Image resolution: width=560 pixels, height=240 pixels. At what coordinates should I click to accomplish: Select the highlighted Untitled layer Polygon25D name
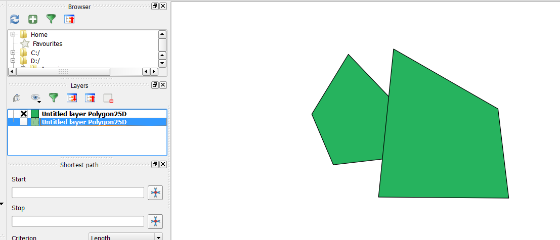tap(84, 122)
